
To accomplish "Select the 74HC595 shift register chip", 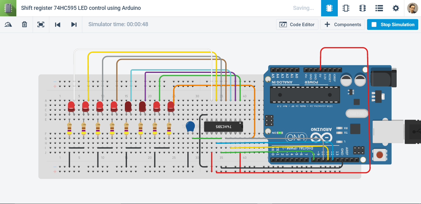I will pyautogui.click(x=223, y=126).
